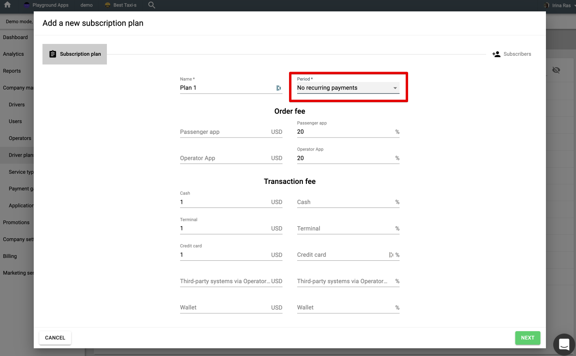Click the autofill icon in Name field
Image resolution: width=576 pixels, height=356 pixels.
tap(278, 88)
